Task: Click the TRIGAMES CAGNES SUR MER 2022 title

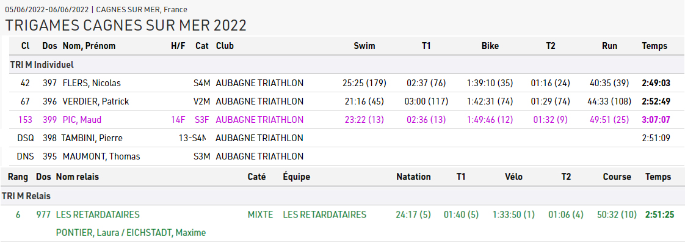Action: [x=126, y=26]
